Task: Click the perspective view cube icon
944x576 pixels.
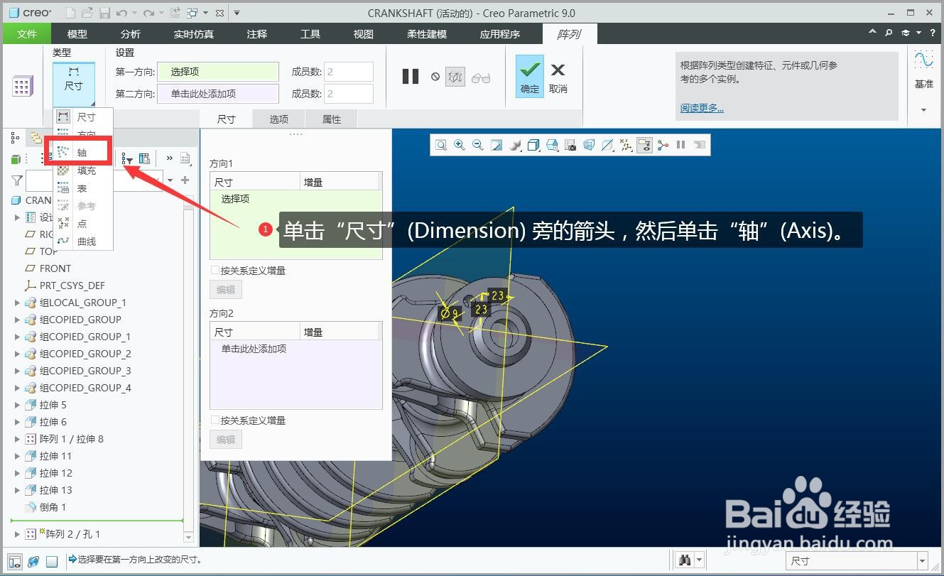Action: [589, 145]
